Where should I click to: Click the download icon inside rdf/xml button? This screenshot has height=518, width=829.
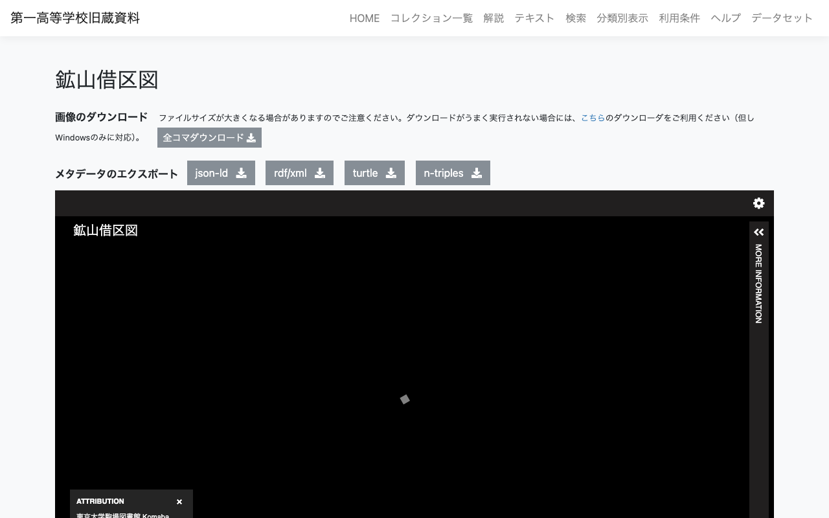pyautogui.click(x=320, y=173)
